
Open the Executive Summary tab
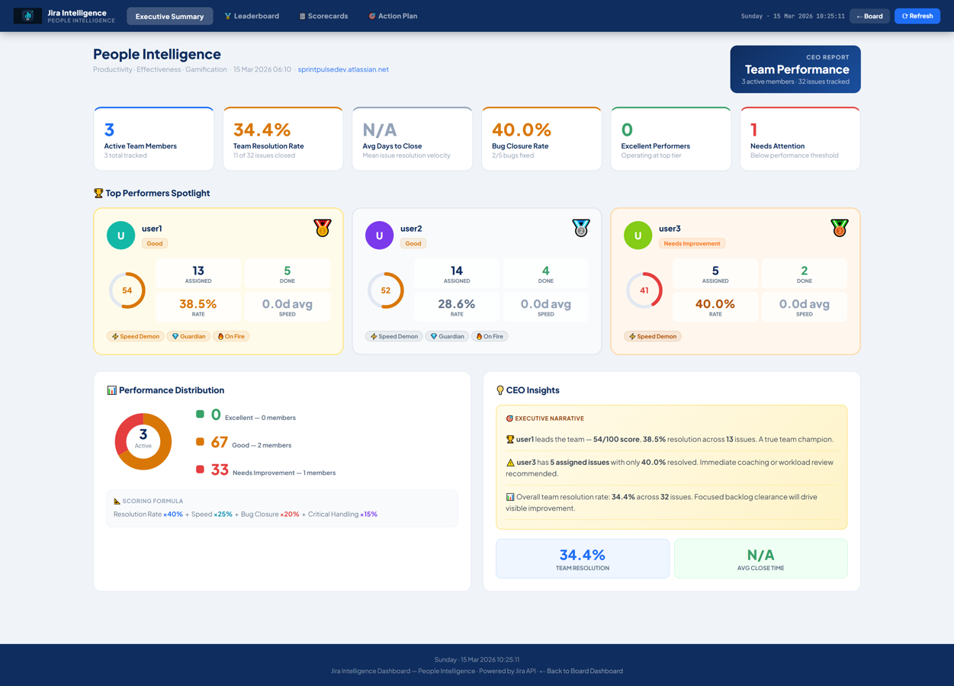tap(169, 16)
